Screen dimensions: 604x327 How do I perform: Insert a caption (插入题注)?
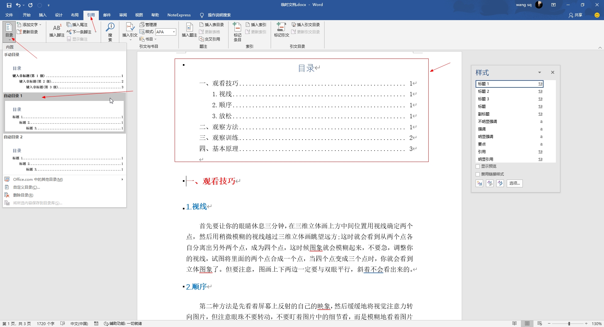point(189,30)
